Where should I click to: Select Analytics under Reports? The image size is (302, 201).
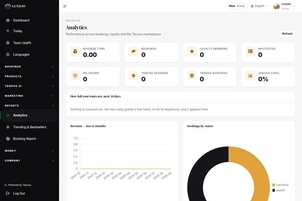29,115
